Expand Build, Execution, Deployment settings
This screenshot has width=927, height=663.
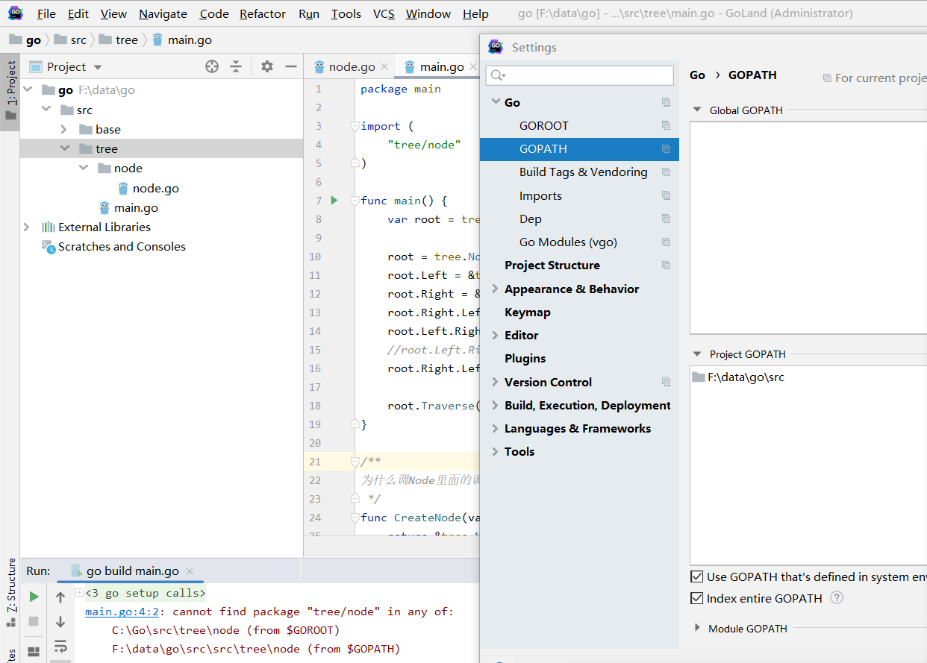click(495, 405)
